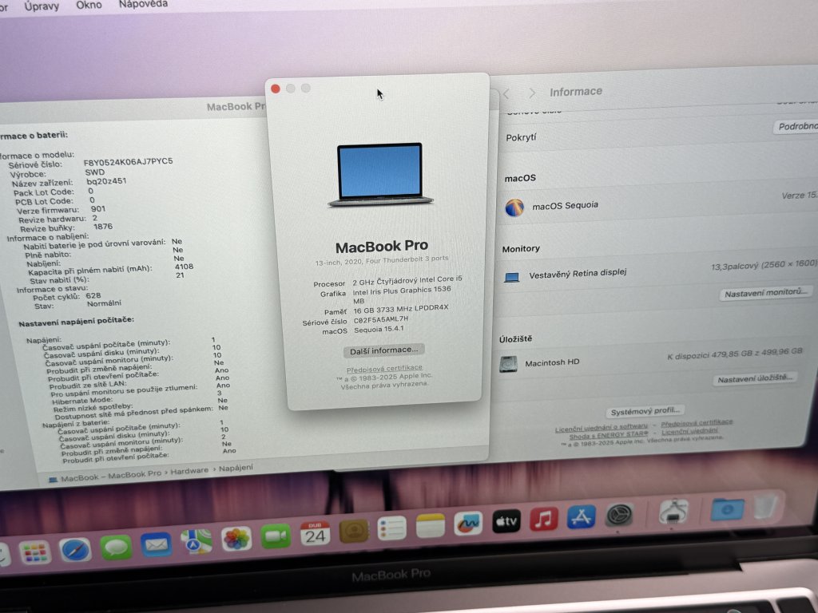
Task: Click Vestavěný Retina displej row text
Action: click(x=578, y=274)
